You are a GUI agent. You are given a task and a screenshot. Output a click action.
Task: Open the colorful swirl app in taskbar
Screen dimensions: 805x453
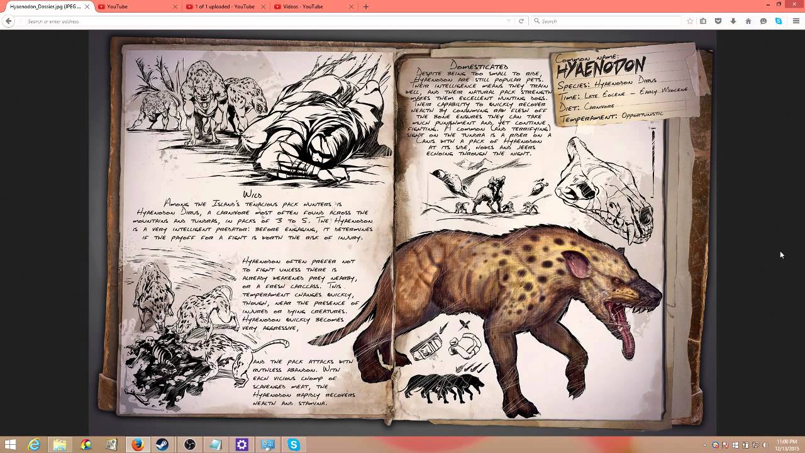tap(86, 445)
